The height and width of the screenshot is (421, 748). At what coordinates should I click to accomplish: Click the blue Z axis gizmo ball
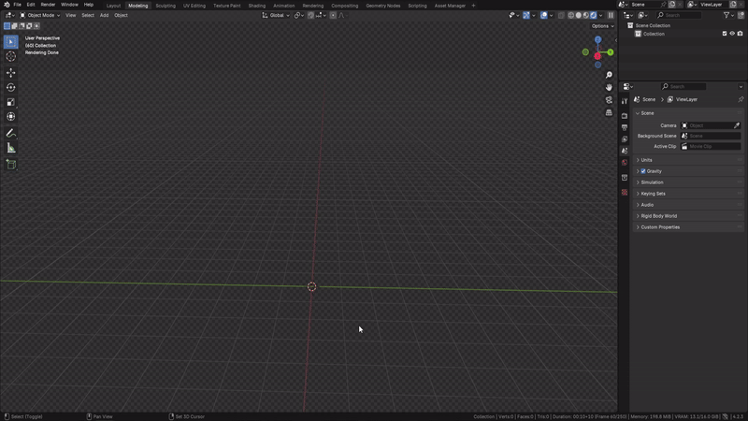pos(597,39)
